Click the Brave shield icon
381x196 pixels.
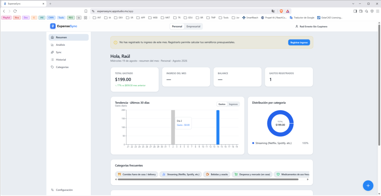point(281,11)
